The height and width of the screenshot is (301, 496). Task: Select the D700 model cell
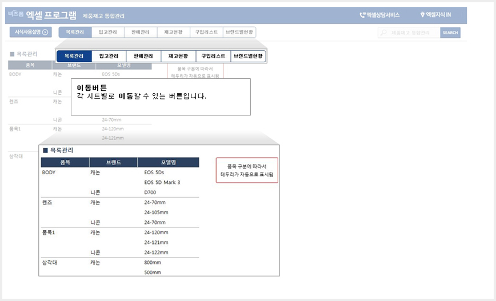(150, 192)
